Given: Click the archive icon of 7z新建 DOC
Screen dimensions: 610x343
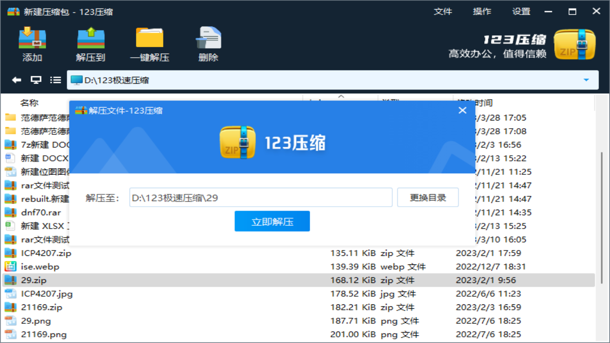Looking at the screenshot, I should click(10, 145).
